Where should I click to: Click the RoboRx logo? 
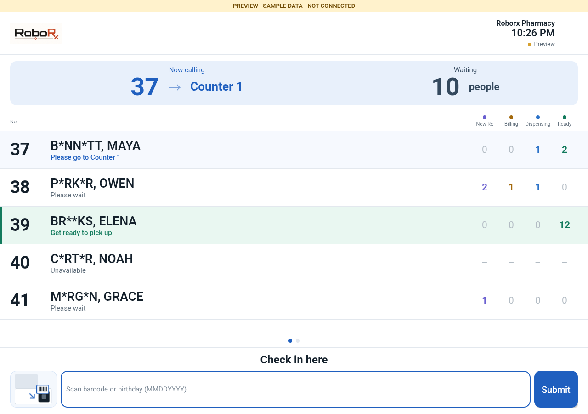click(x=36, y=34)
